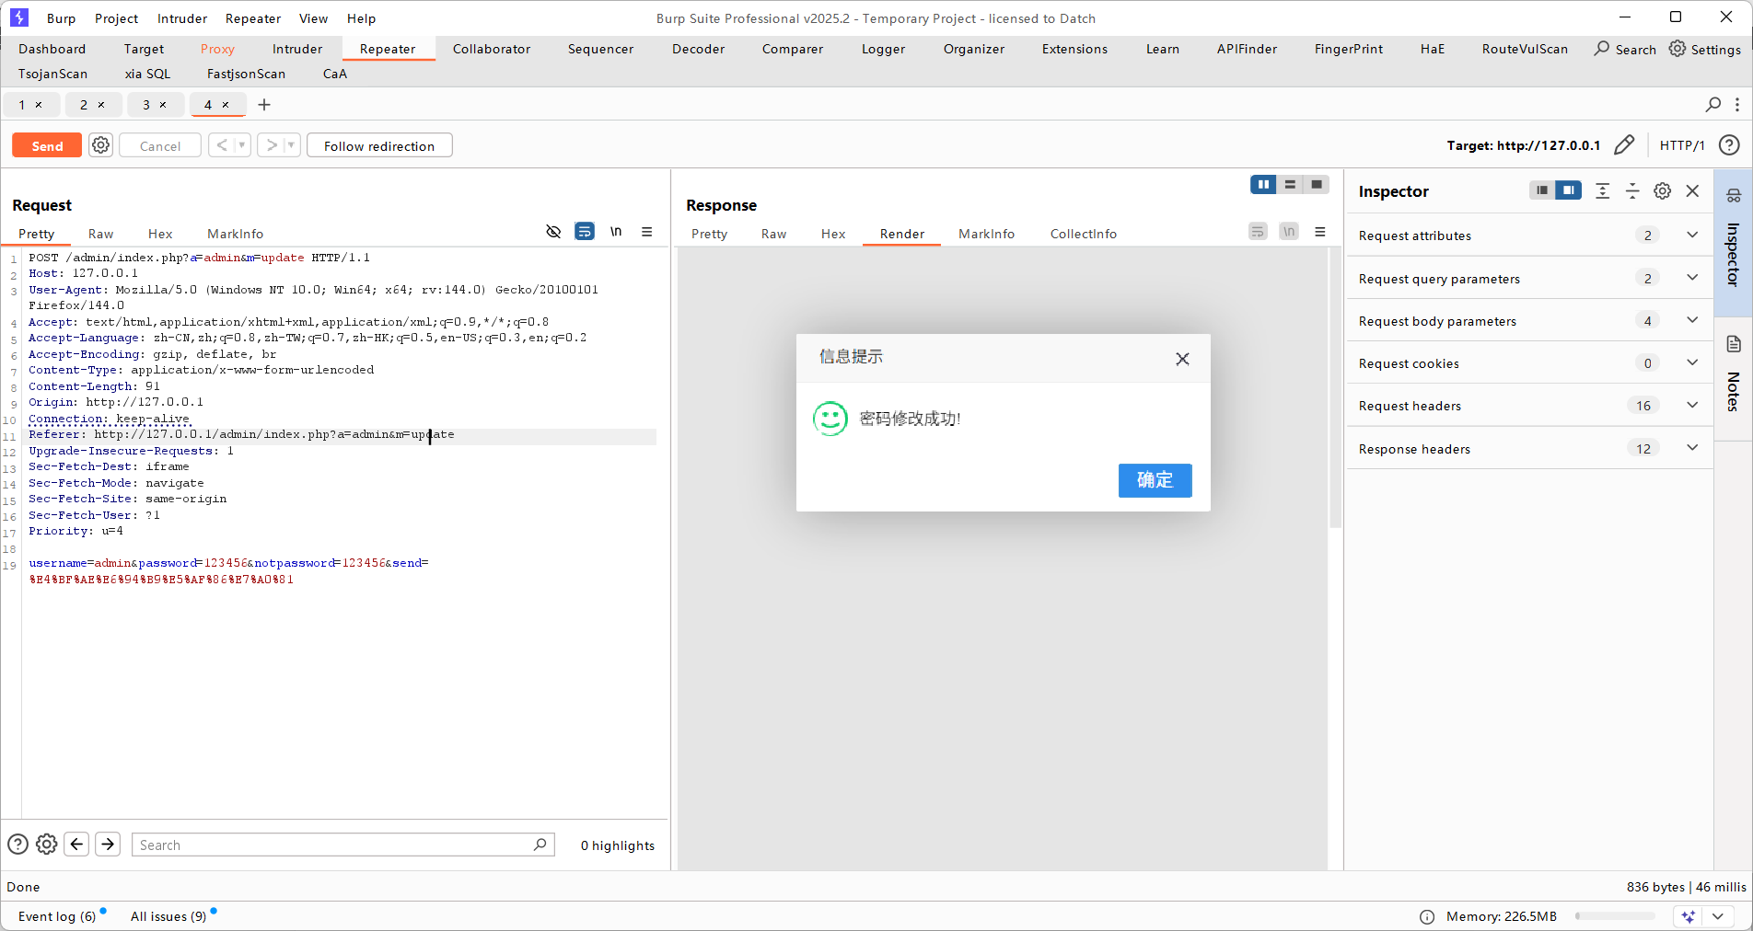Screen dimensions: 1753x931
Task: Edit target with the pencil icon
Action: pos(1624,145)
